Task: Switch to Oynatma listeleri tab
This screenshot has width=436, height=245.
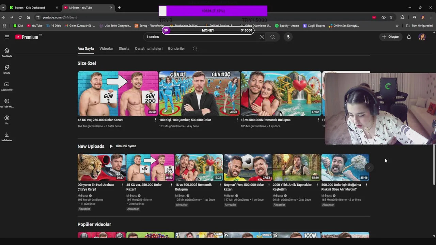Action: [149, 49]
